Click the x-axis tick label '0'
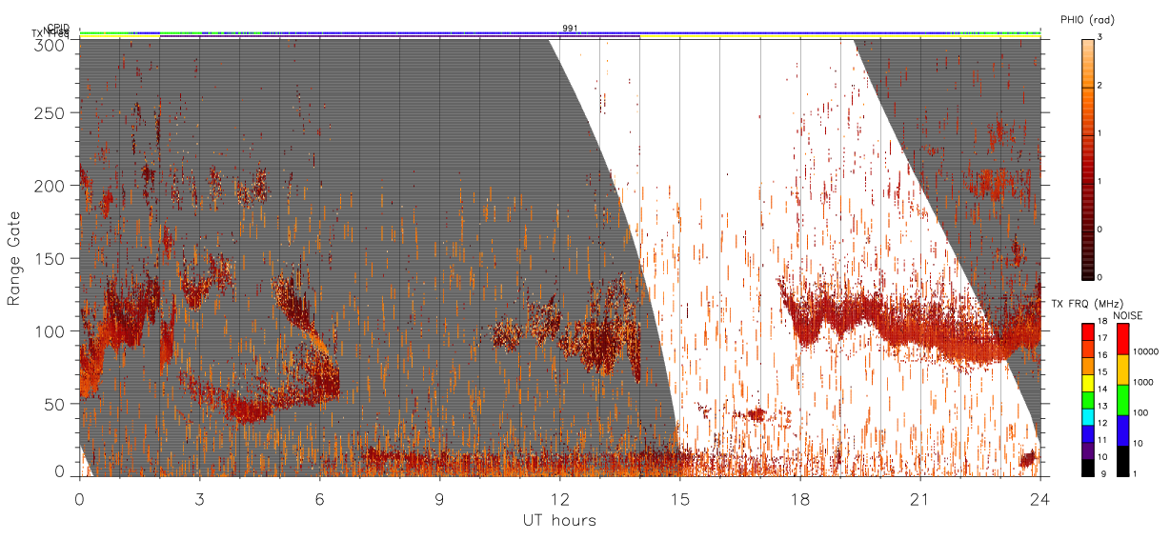Viewport: 1170px width, 540px height. pyautogui.click(x=79, y=498)
